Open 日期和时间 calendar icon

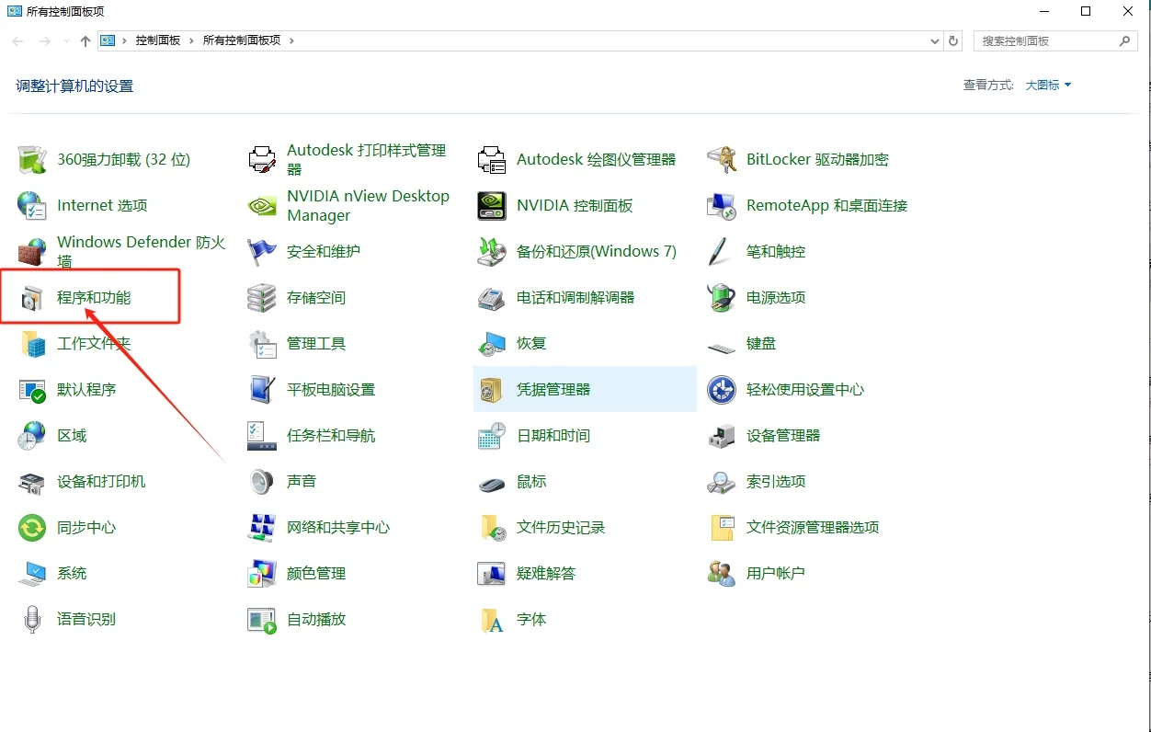492,435
